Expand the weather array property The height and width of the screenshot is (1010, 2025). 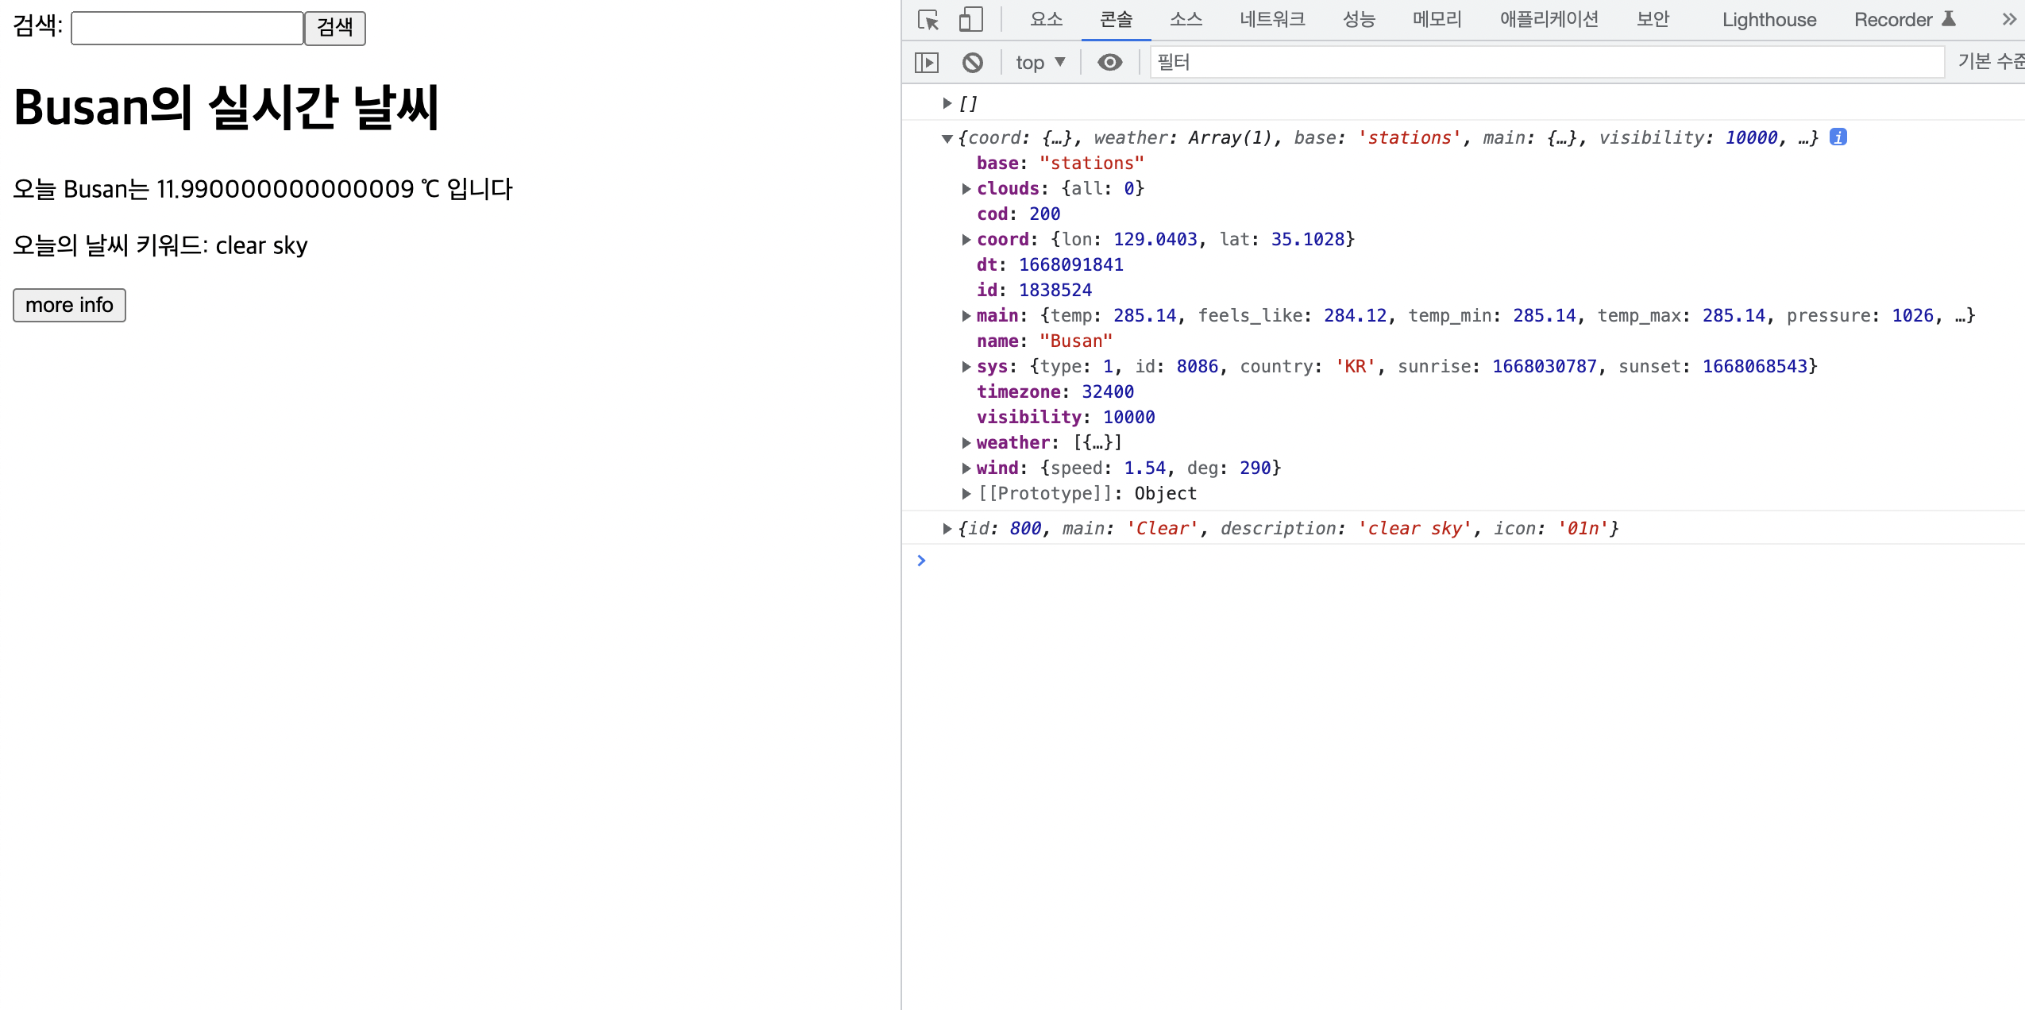(x=966, y=443)
